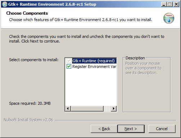Image resolution: width=181 pixels, height=138 pixels.
Task: Click the horizontal scrollbar thumb
Action: (87, 109)
